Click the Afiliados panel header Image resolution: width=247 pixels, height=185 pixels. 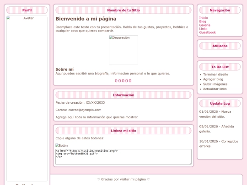coord(220,46)
